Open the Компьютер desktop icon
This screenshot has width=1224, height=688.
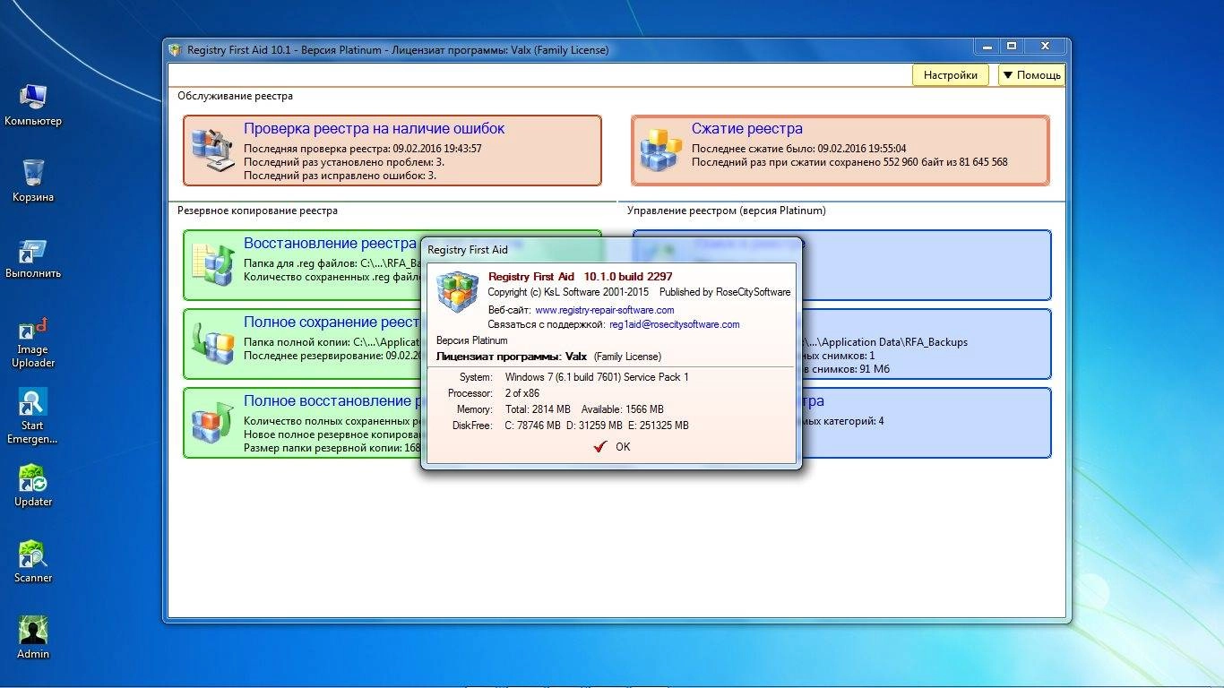pos(33,104)
